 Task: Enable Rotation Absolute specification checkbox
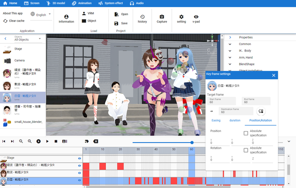(246, 150)
